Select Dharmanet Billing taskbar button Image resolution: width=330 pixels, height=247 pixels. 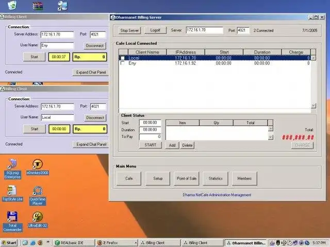[246, 243]
